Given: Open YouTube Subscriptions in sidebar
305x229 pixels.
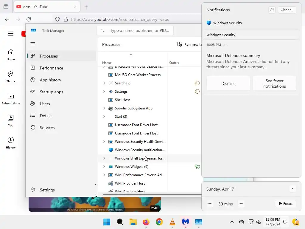Looking at the screenshot, I should pyautogui.click(x=11, y=99).
